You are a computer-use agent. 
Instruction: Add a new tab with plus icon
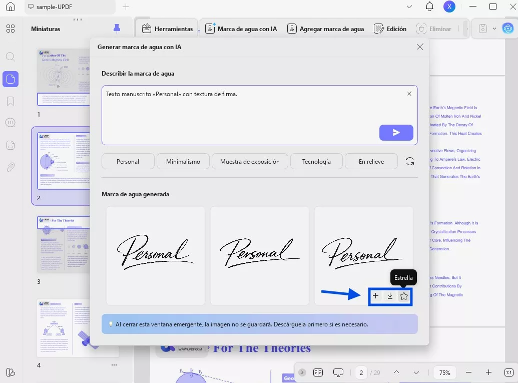(126, 7)
